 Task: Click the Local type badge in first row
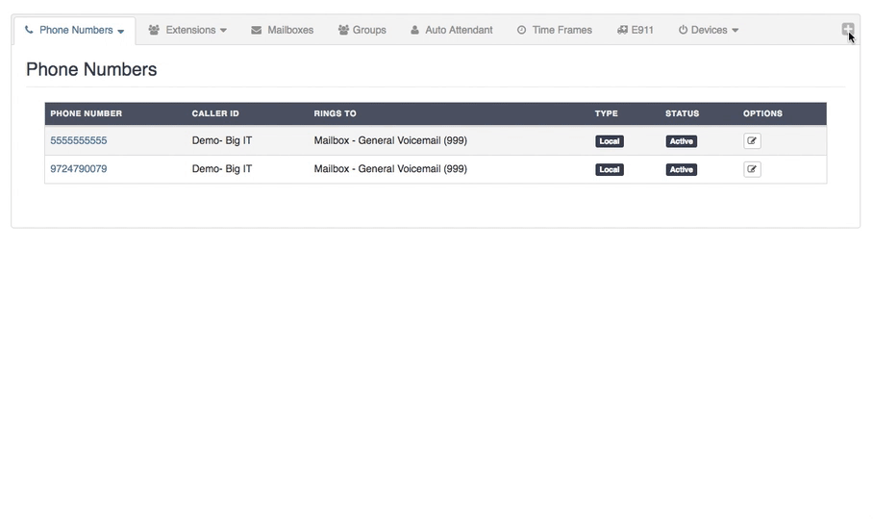click(610, 141)
